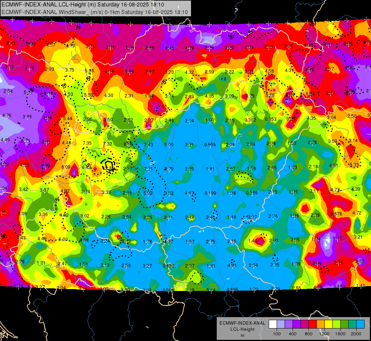Click the wind shear value 5.33

pyautogui.click(x=354, y=165)
